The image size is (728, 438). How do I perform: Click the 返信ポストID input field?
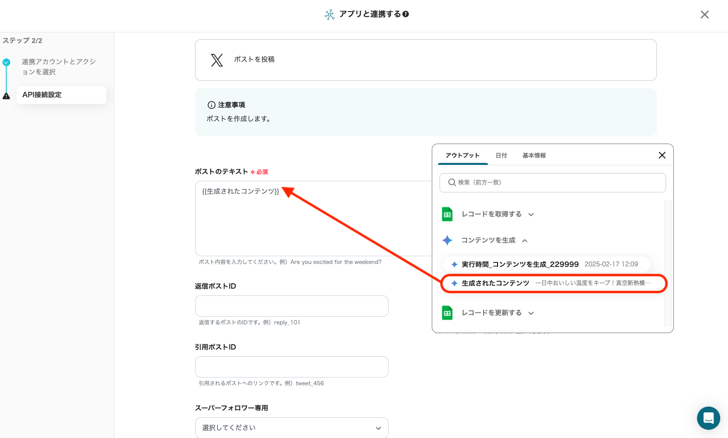pyautogui.click(x=291, y=306)
